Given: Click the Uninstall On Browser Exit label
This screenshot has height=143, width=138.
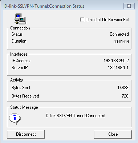Looking at the screenshot, I should tap(108, 20).
